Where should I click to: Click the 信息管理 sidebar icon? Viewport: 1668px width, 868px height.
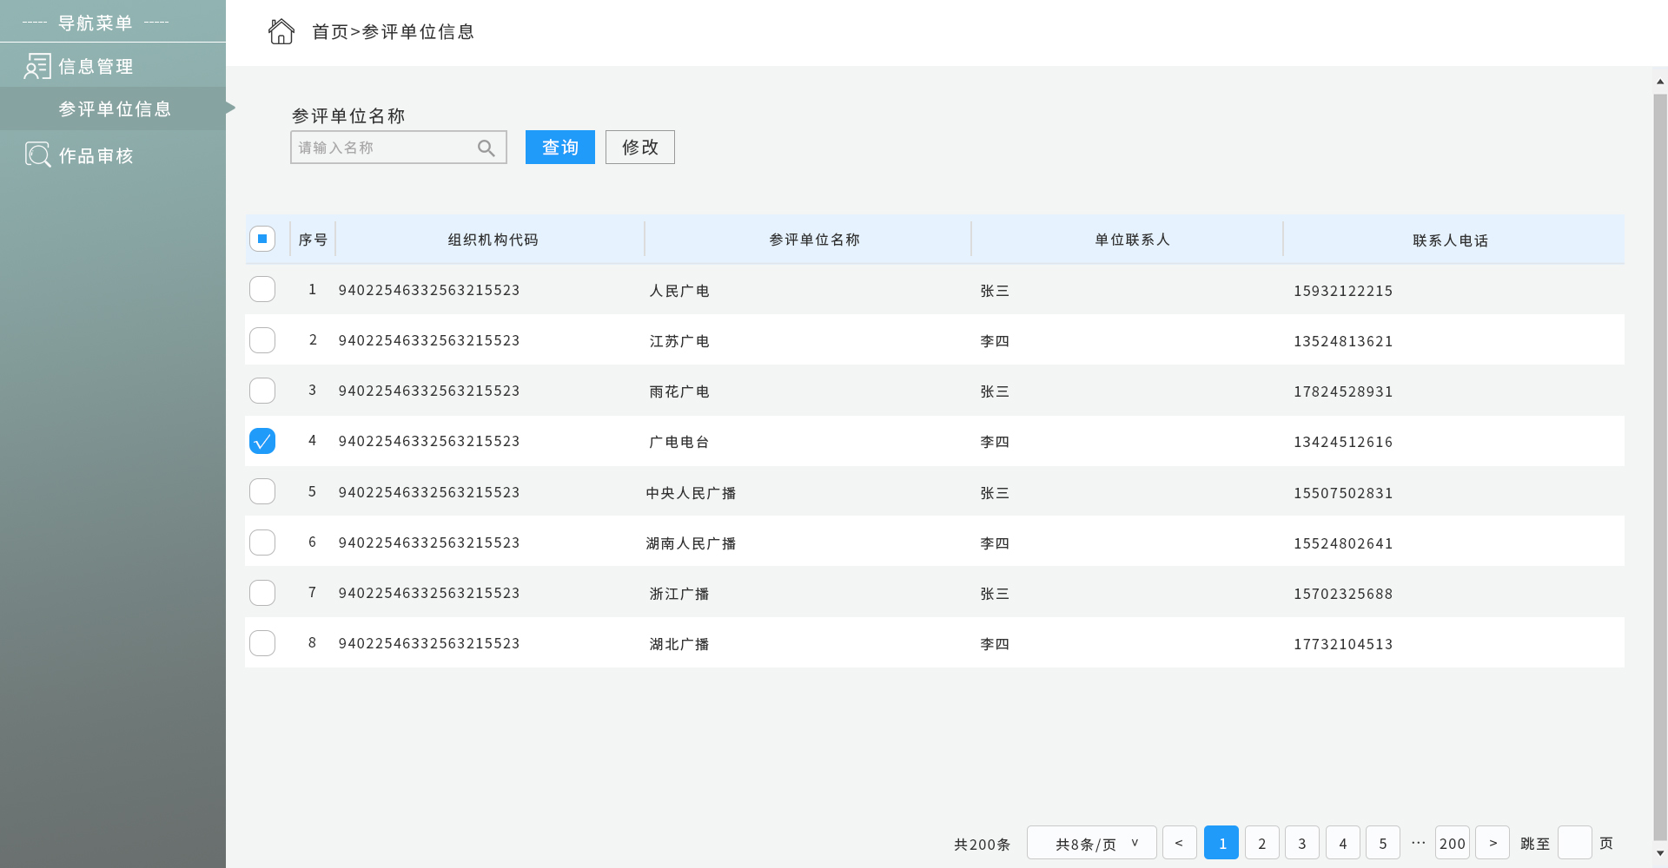(x=37, y=67)
